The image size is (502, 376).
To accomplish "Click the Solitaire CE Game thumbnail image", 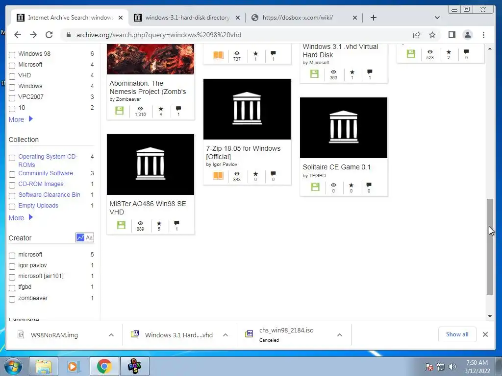I will click(x=344, y=128).
